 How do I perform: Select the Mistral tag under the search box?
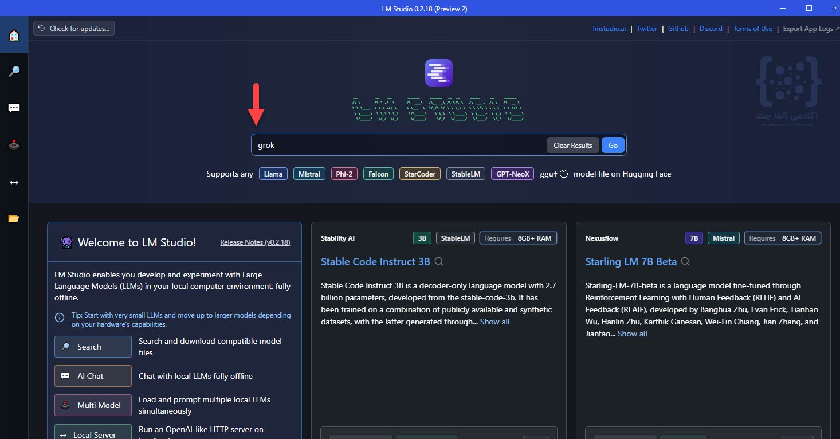tap(309, 174)
